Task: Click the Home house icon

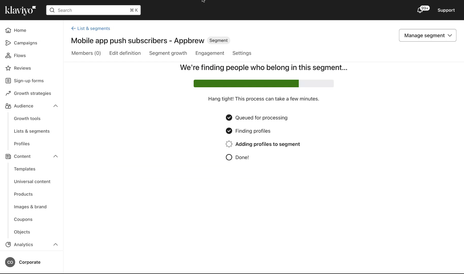Action: [x=8, y=30]
